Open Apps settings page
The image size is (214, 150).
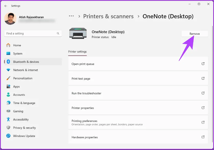[33, 86]
